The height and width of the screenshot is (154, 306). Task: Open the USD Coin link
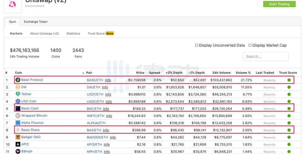pyautogui.click(x=29, y=101)
